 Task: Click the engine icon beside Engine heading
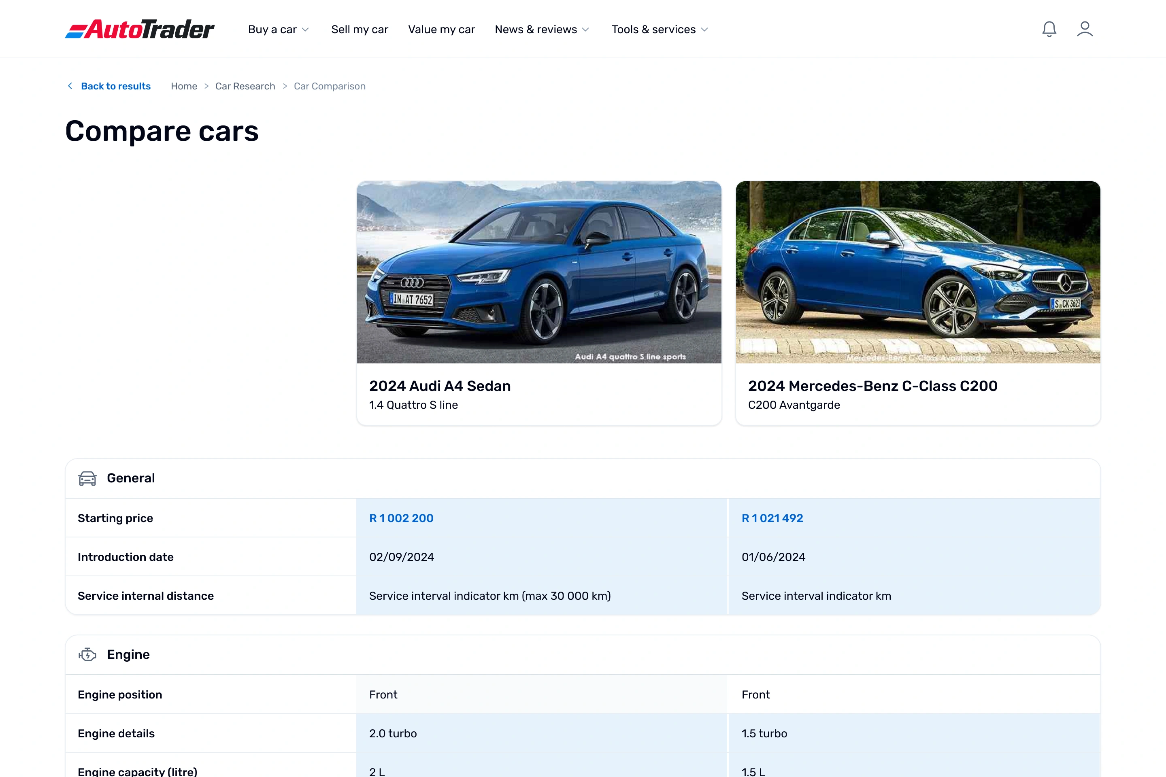(87, 655)
